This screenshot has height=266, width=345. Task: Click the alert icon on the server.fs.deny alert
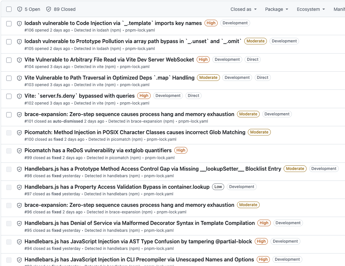[x=19, y=96]
